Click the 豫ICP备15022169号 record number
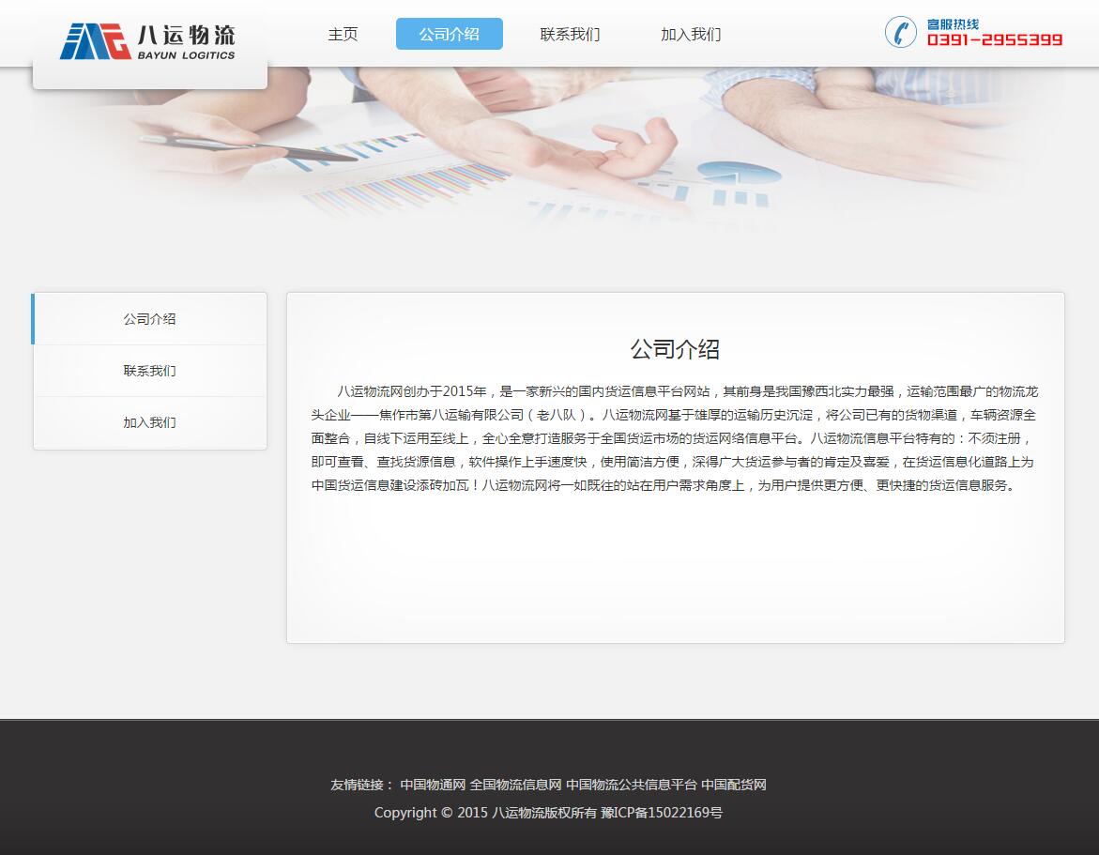This screenshot has height=855, width=1099. pos(662,813)
